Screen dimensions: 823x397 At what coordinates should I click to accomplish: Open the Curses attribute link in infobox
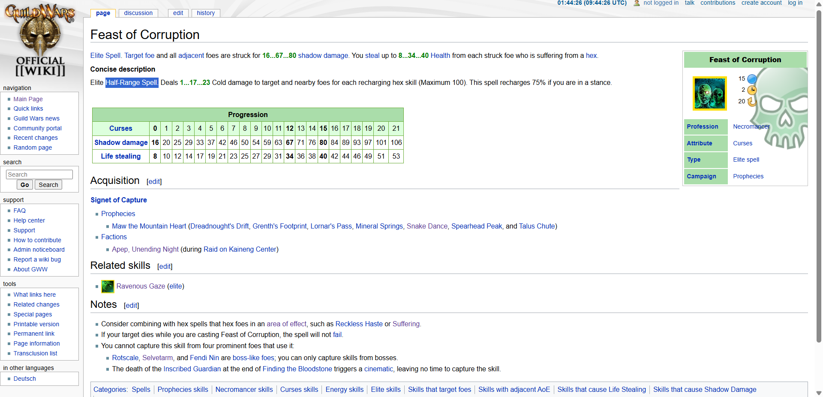pyautogui.click(x=743, y=143)
